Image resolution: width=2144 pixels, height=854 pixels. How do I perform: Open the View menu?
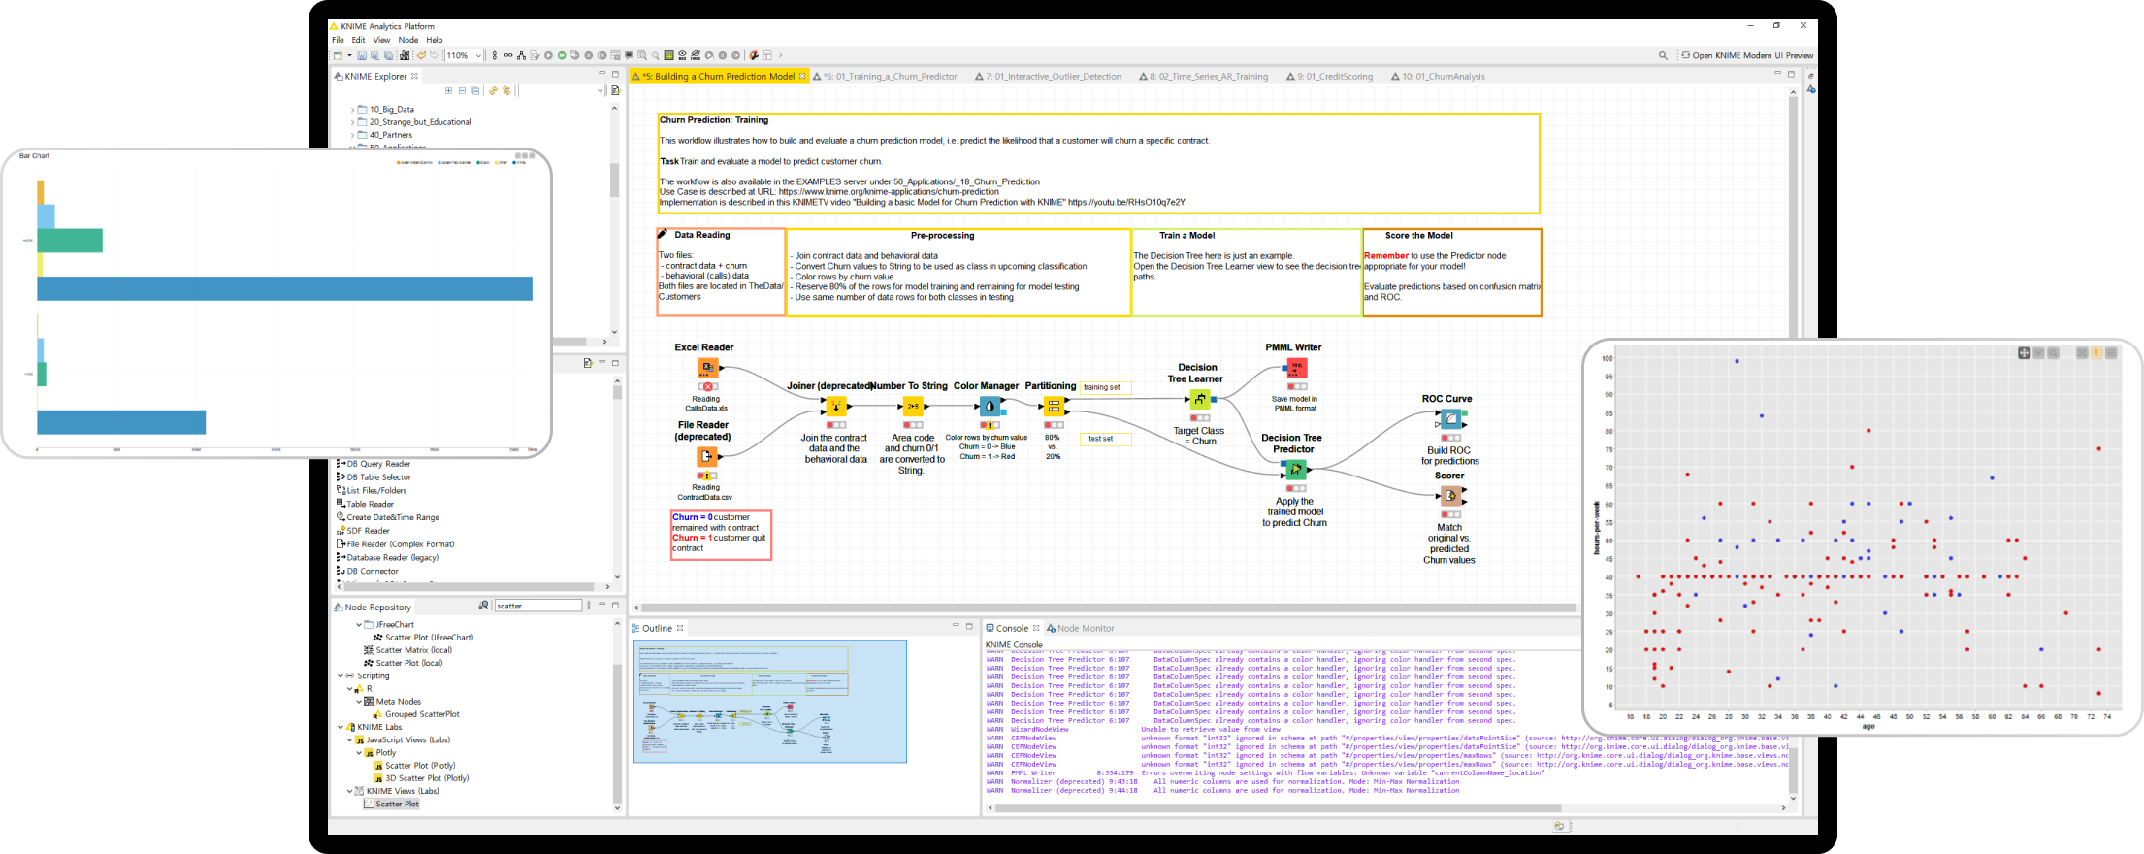[x=381, y=40]
